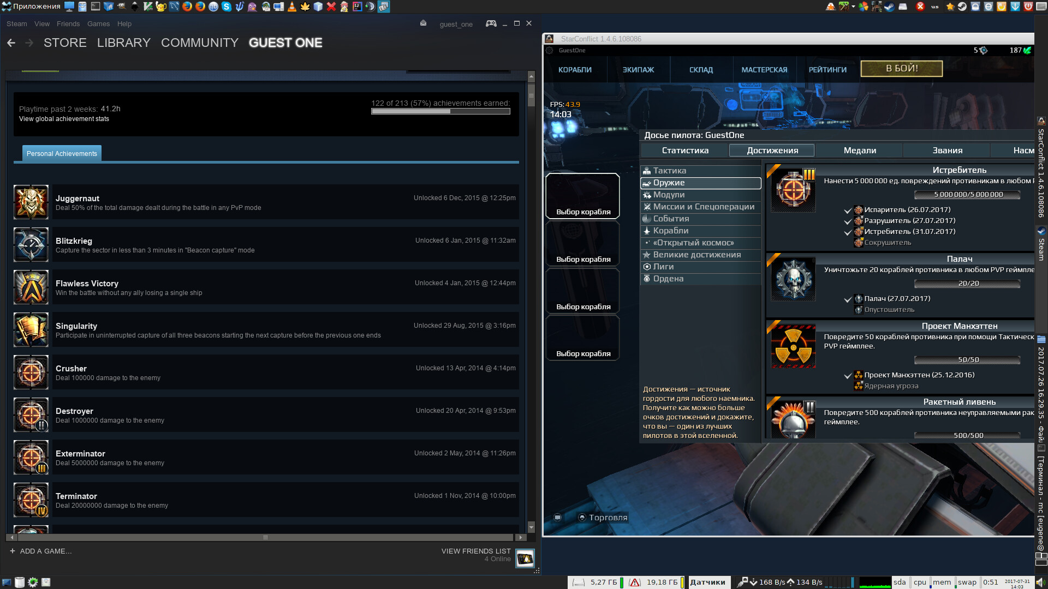This screenshot has width=1048, height=589.
Task: Open the Торговля trade button
Action: tap(603, 518)
